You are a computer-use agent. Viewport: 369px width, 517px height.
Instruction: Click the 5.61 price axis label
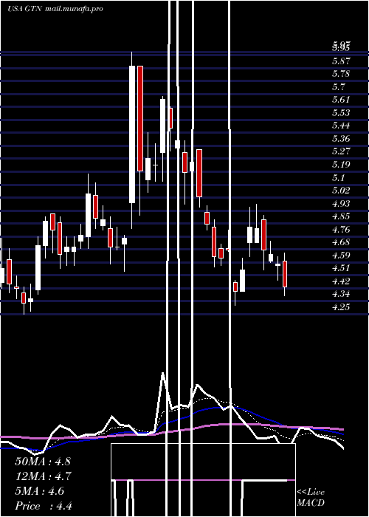[341, 100]
